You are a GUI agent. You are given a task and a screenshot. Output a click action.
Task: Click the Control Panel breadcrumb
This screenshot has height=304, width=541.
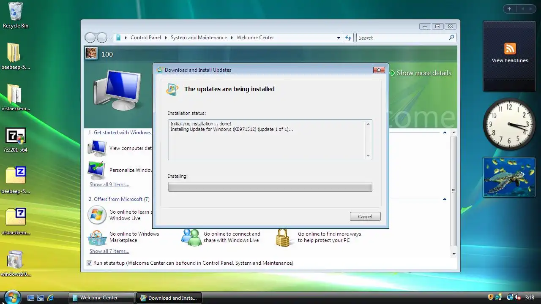(x=146, y=38)
